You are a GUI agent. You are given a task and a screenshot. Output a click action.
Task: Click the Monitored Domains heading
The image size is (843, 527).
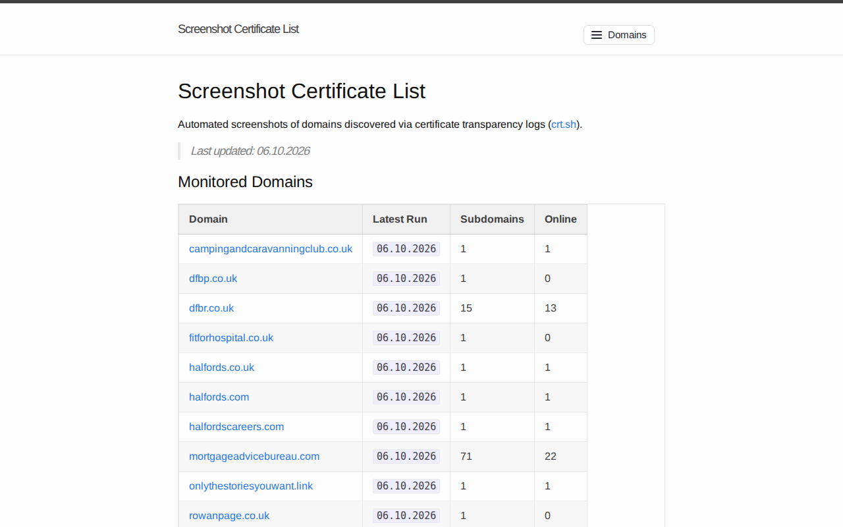(x=245, y=182)
